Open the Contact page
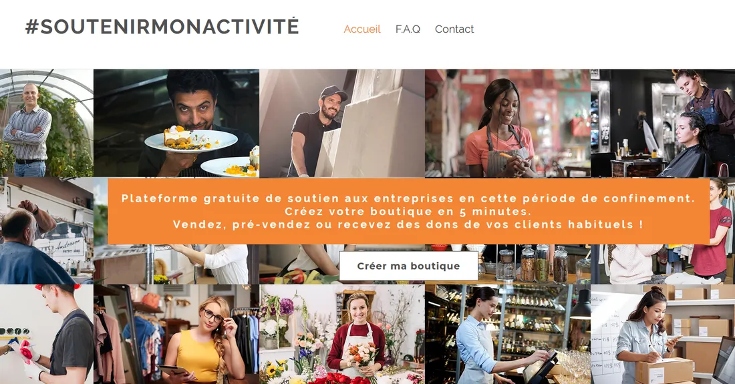Image resolution: width=735 pixels, height=384 pixels. click(x=454, y=29)
